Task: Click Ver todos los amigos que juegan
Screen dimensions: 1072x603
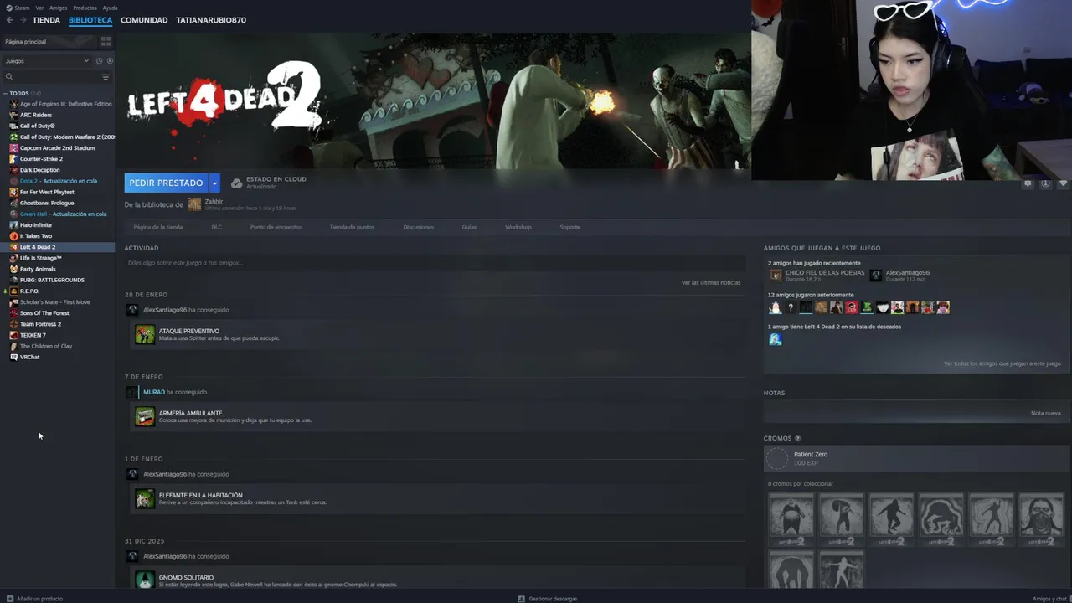Action: (x=1002, y=363)
